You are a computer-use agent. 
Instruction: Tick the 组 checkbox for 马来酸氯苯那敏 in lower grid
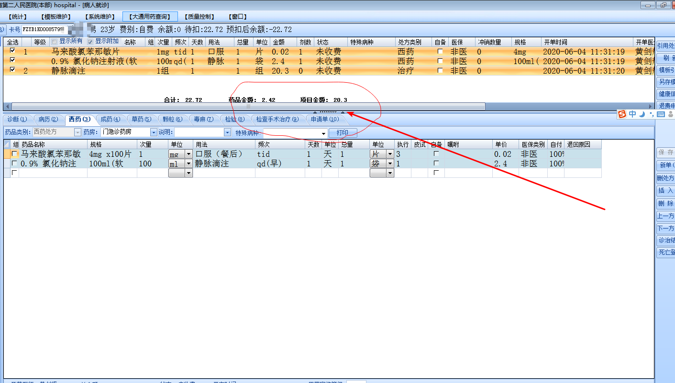15,154
